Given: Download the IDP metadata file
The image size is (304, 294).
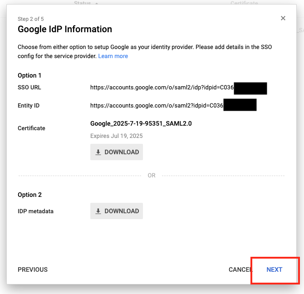Looking at the screenshot, I should point(117,211).
